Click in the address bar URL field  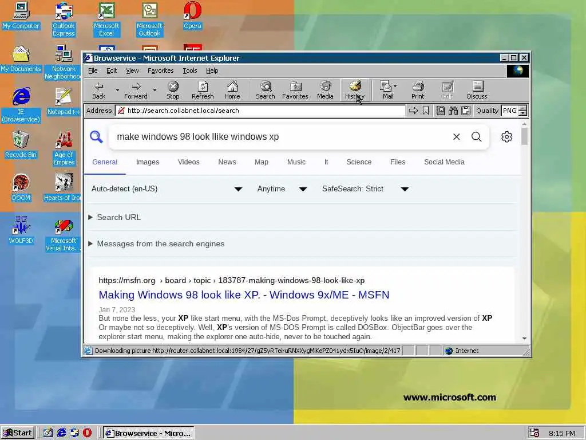[x=260, y=111]
